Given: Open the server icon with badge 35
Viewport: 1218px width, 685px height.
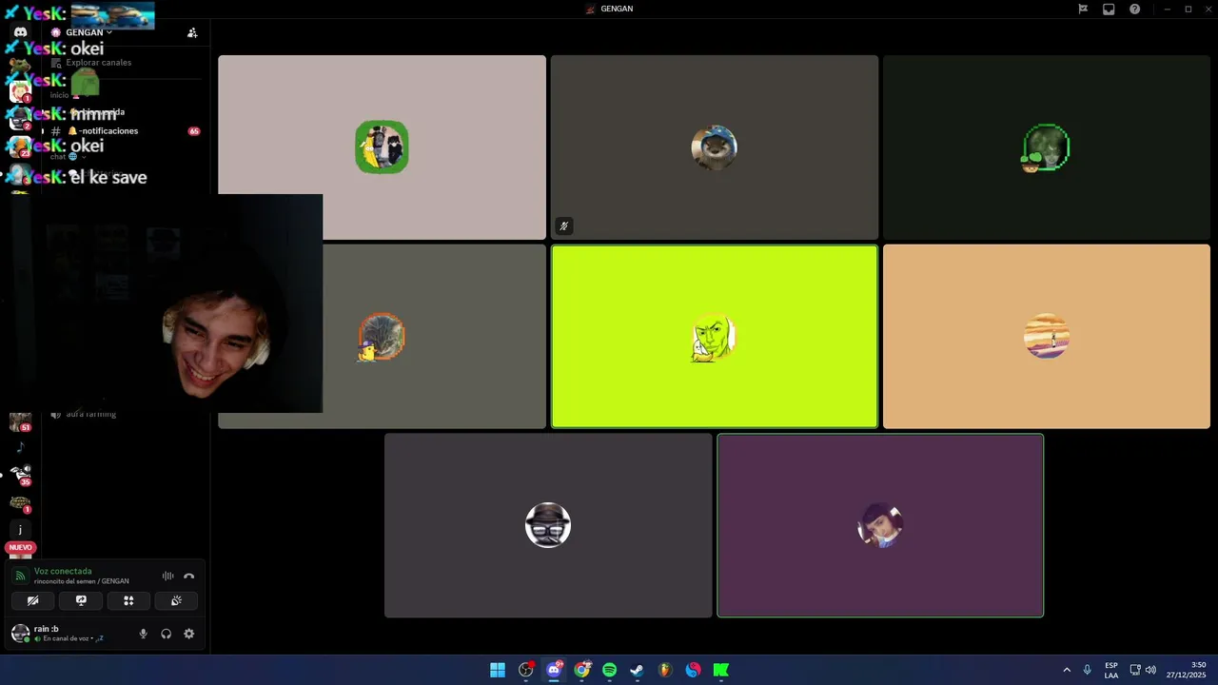Looking at the screenshot, I should click(x=20, y=474).
